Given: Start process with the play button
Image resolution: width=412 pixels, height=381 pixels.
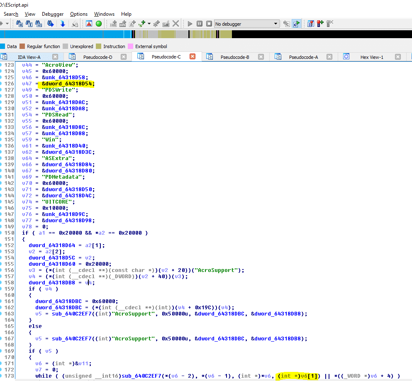Looking at the screenshot, I should click(190, 24).
